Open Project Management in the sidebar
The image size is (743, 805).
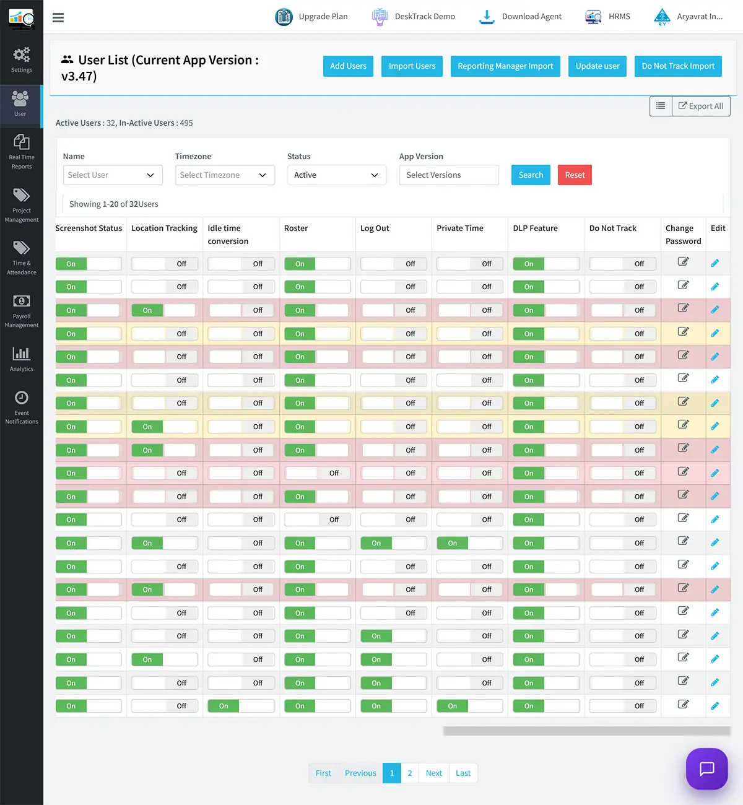click(22, 205)
